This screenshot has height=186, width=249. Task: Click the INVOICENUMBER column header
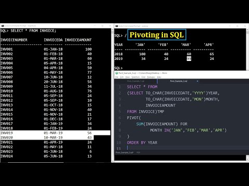click(14, 40)
